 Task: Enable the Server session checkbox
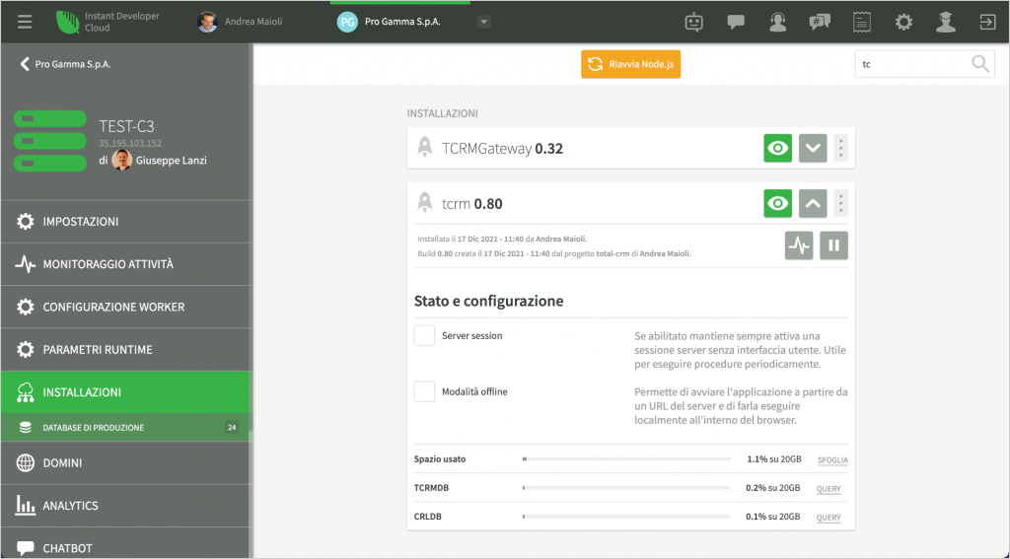pos(424,335)
